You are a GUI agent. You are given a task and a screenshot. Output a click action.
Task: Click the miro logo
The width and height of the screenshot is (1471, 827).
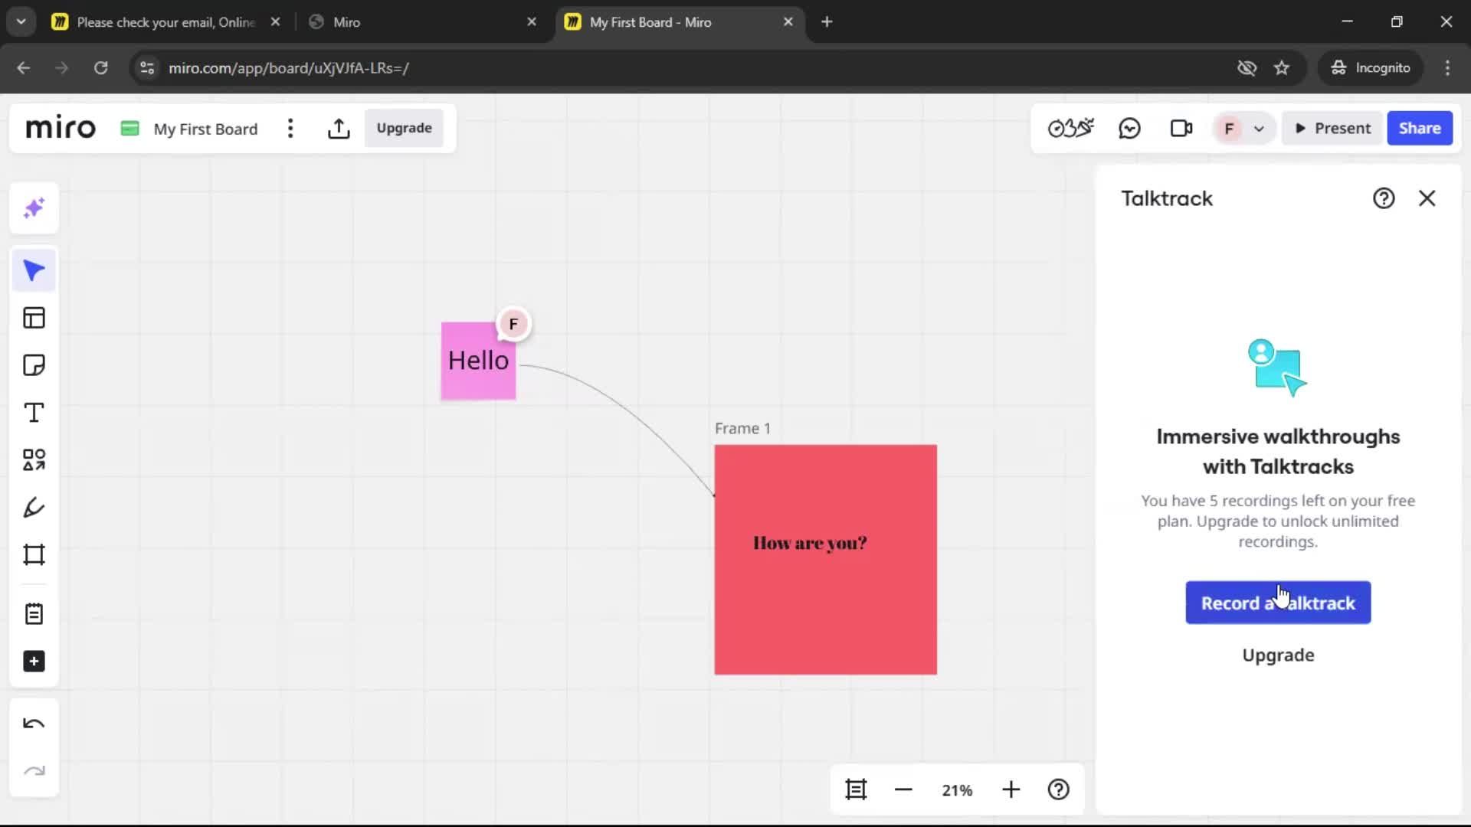(61, 128)
